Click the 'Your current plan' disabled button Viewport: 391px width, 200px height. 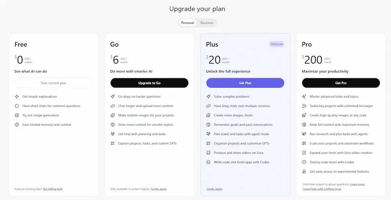[x=54, y=83]
